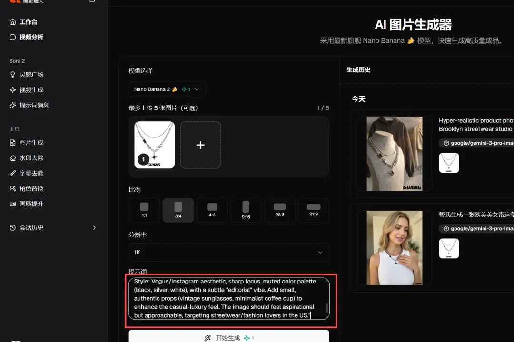Expand the 会话历史 chevron
This screenshot has height=342, width=514.
coord(94,228)
